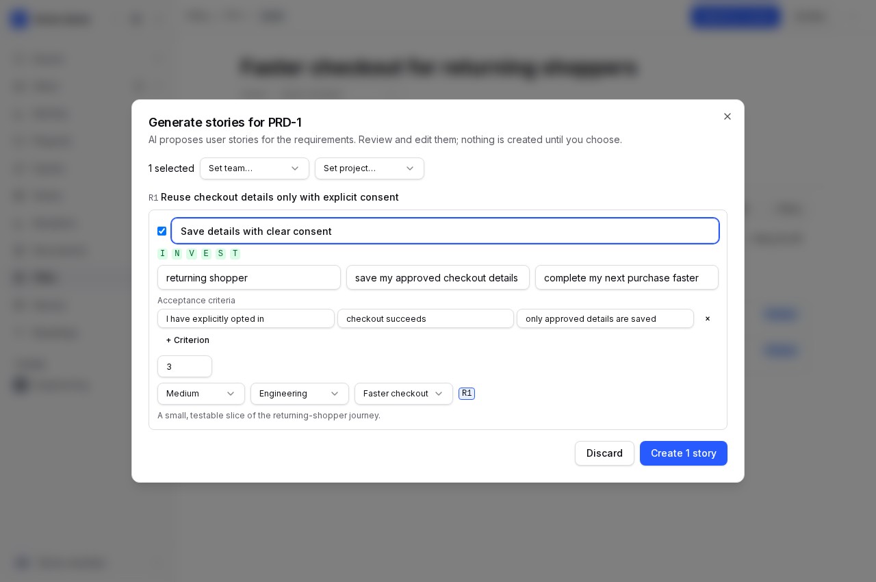This screenshot has height=582, width=876.
Task: Click the 'Acceptance criteria' label
Action: click(196, 301)
